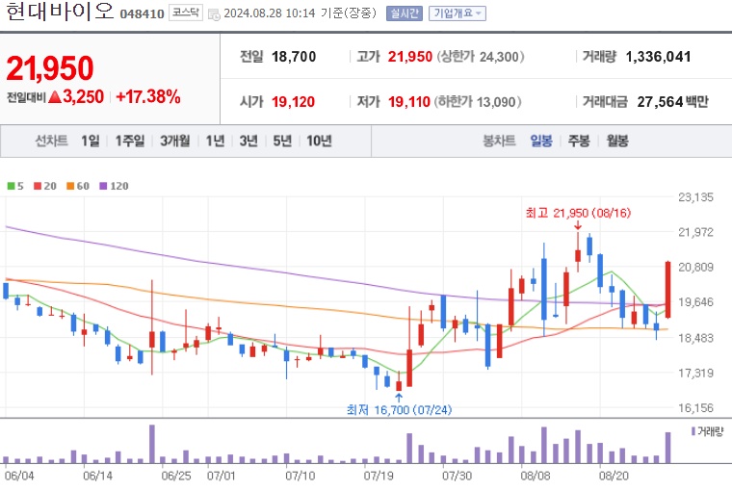Switch to the 월봉 monthly candle chart
The image size is (732, 491).
point(617,141)
